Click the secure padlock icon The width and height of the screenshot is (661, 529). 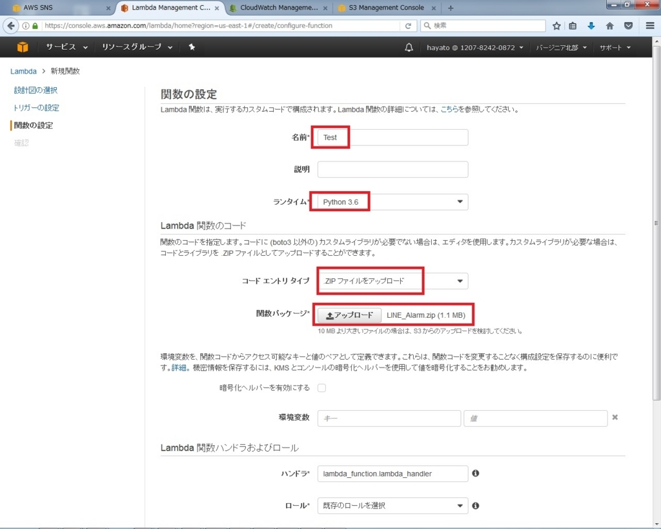(x=35, y=26)
